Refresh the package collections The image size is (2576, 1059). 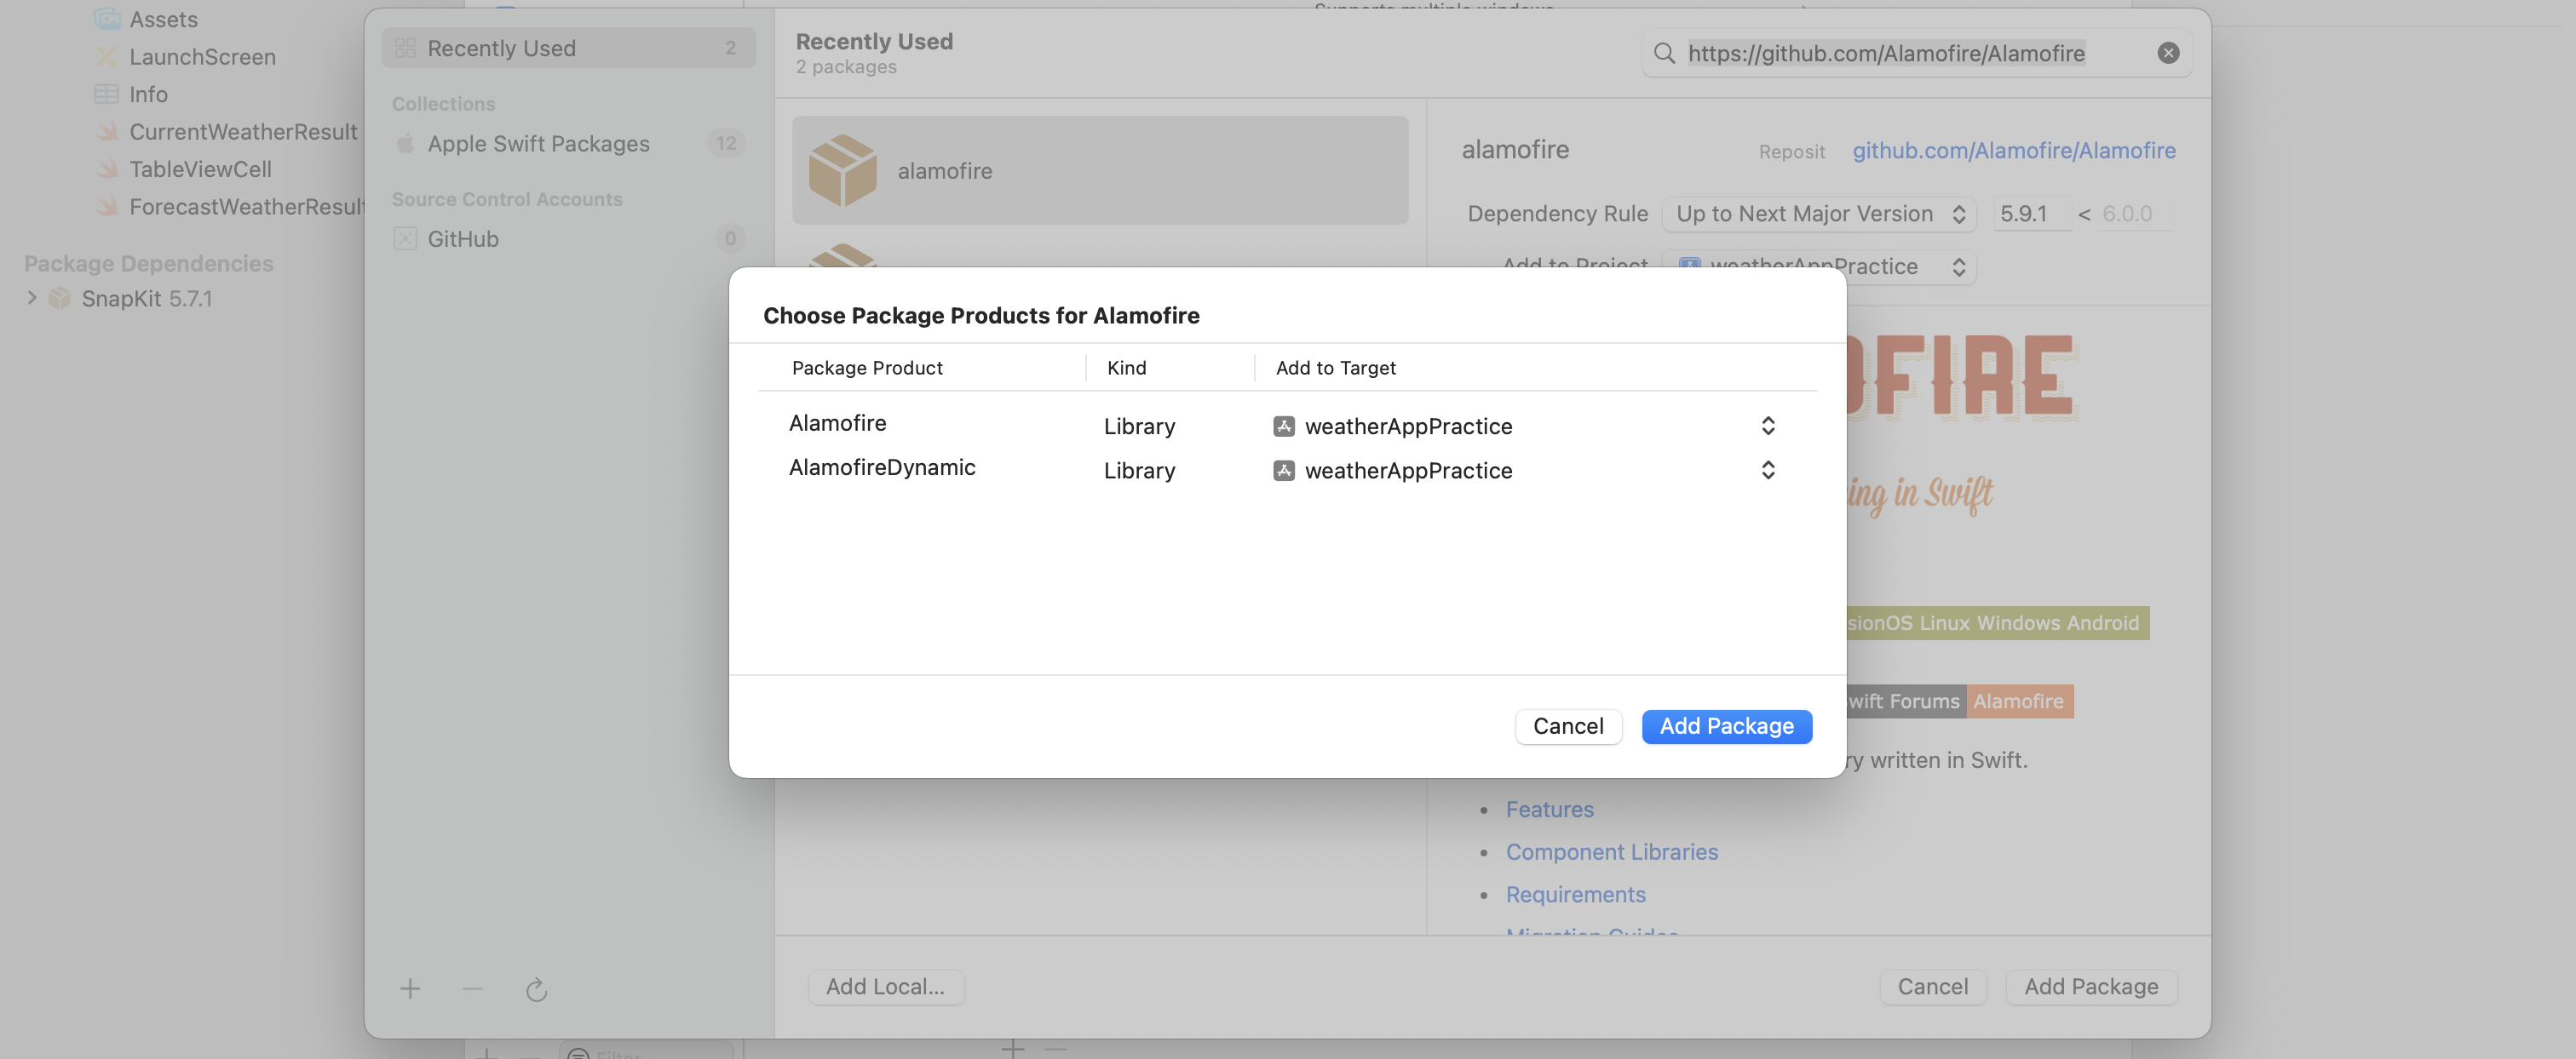(x=536, y=989)
